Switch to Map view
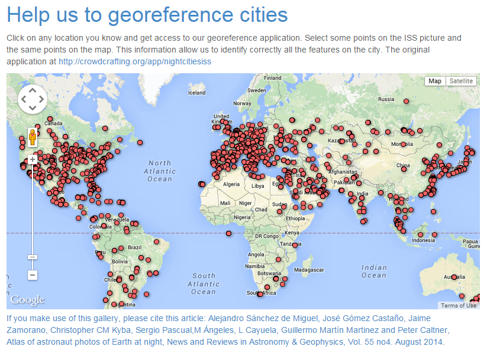487x353 pixels. pos(435,81)
